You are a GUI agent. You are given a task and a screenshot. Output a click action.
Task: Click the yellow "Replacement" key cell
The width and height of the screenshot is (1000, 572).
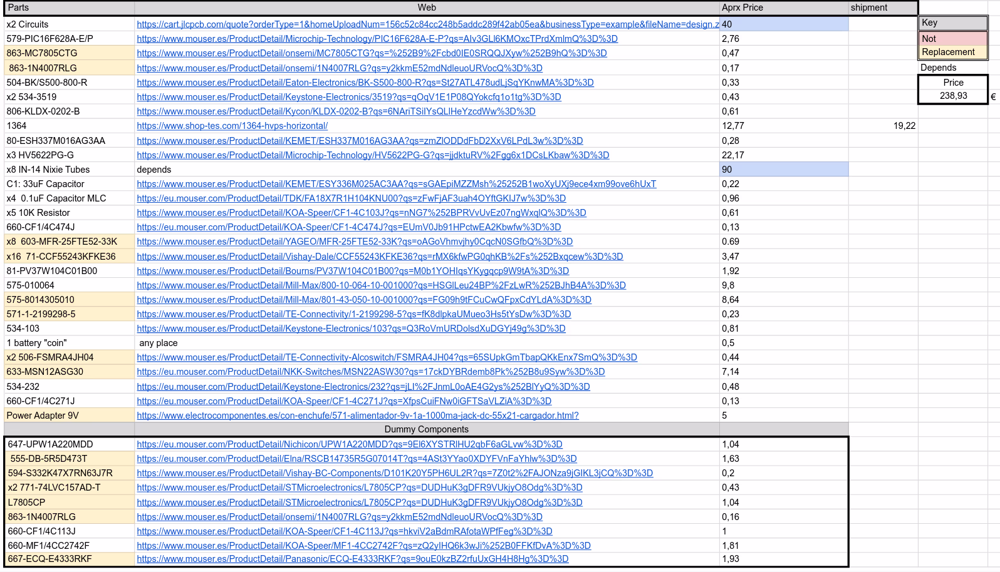tap(952, 53)
